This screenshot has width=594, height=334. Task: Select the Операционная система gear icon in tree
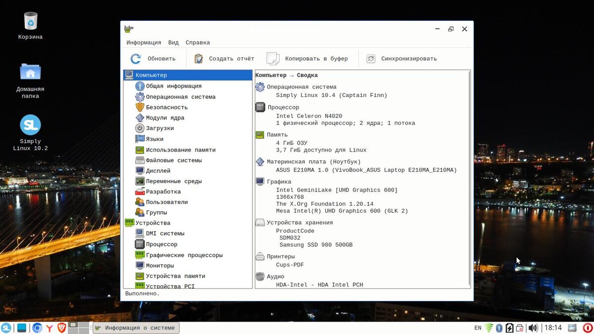tap(140, 97)
